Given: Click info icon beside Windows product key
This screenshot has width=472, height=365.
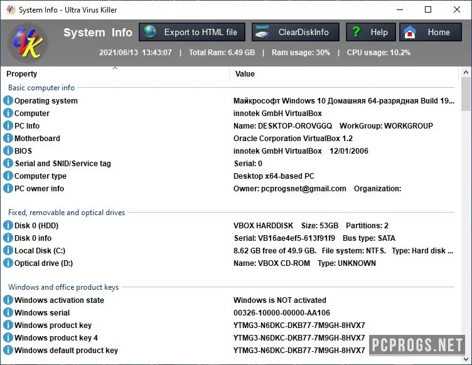Looking at the screenshot, I should [x=8, y=325].
